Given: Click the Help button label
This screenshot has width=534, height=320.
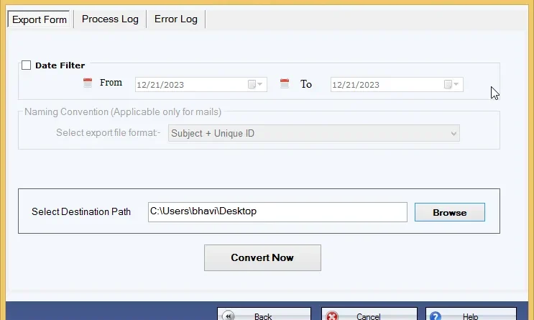Looking at the screenshot, I should click(x=470, y=316).
